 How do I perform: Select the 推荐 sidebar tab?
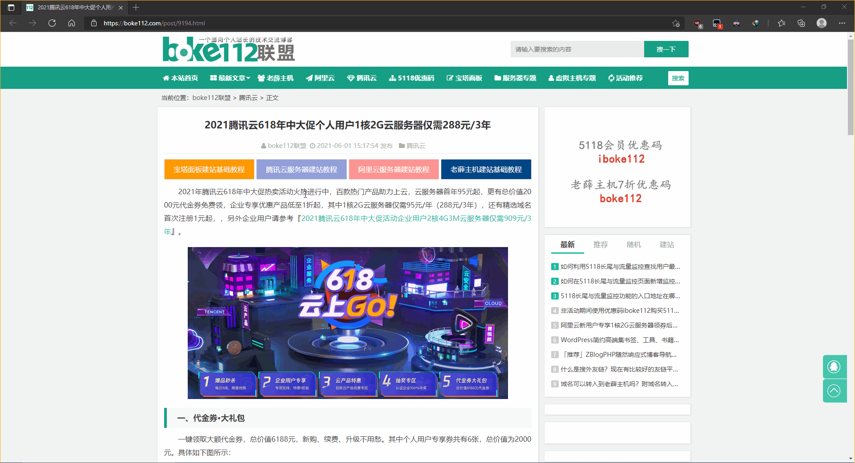[601, 245]
